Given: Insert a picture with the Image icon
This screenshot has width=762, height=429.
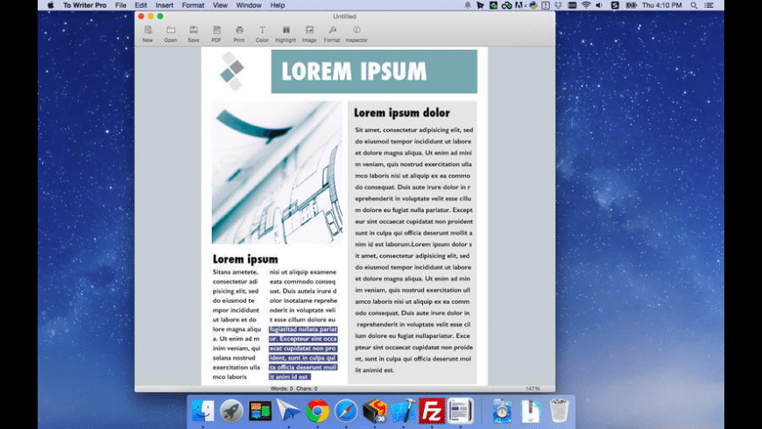Looking at the screenshot, I should click(x=309, y=33).
